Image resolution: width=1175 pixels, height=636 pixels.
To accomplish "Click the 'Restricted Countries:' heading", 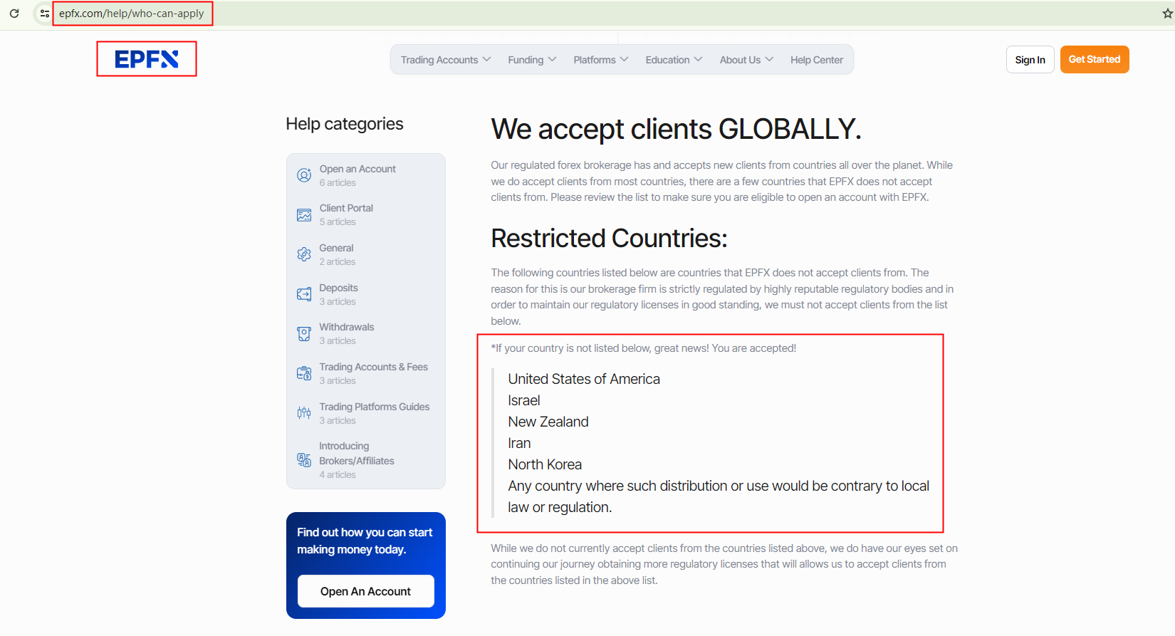I will (x=610, y=238).
